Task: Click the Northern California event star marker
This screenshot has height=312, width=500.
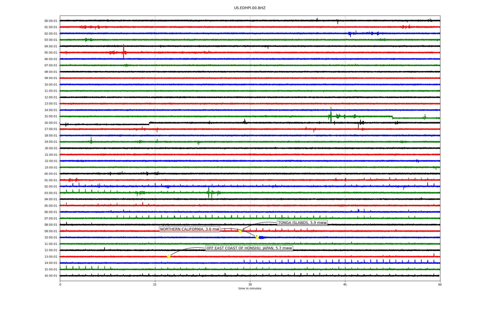Action: pyautogui.click(x=257, y=237)
